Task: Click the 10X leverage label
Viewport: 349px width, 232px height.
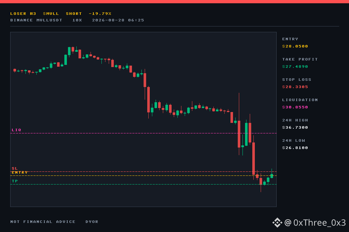Action: 77,20
